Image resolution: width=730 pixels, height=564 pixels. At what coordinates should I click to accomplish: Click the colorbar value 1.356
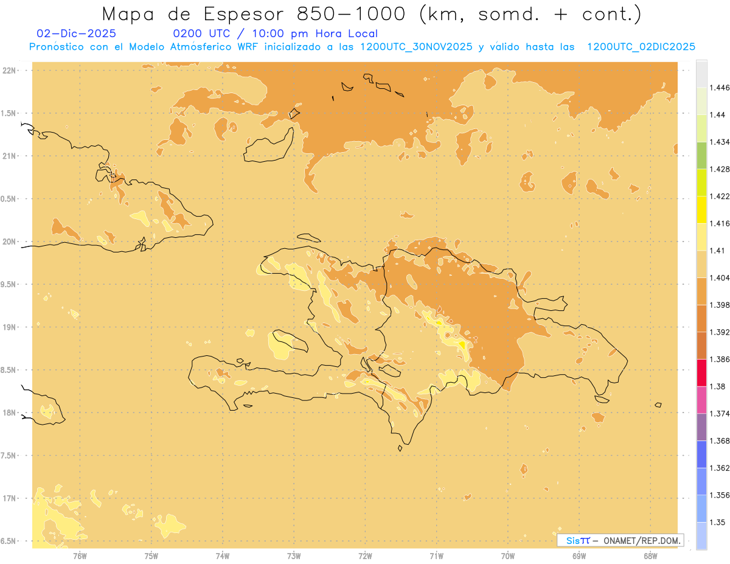click(x=719, y=495)
